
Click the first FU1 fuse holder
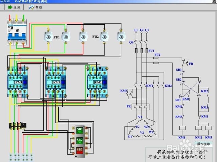[x=48, y=36]
